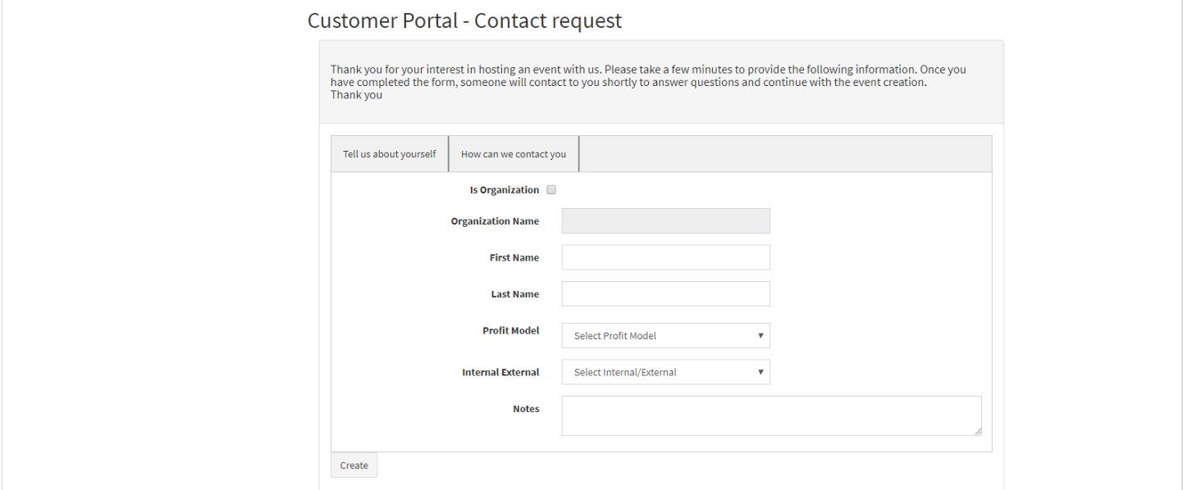This screenshot has width=1183, height=490.
Task: Click inside the Notes text area
Action: 770,415
